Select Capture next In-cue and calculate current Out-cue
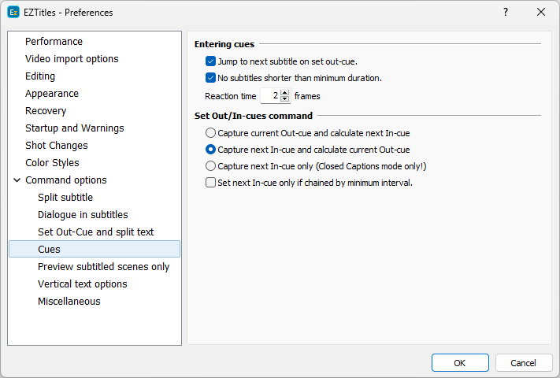Viewport: 560px width, 378px height. (x=210, y=150)
